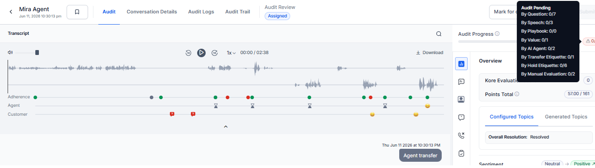Click the first red Customer question marker
Screen dimensions: 595x168
[172, 114]
